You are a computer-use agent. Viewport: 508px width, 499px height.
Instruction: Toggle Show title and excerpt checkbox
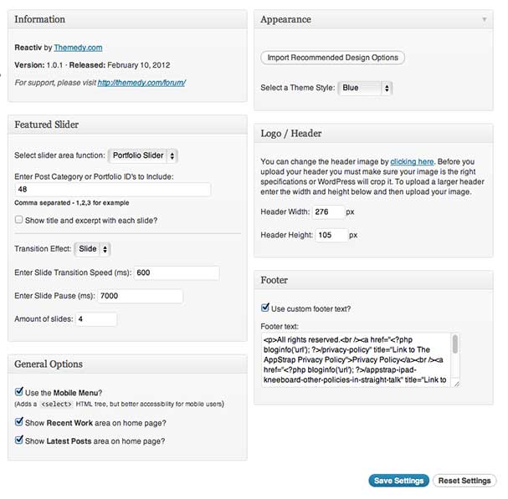(x=18, y=220)
